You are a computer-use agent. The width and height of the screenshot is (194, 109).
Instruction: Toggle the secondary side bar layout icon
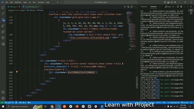pos(172,2)
